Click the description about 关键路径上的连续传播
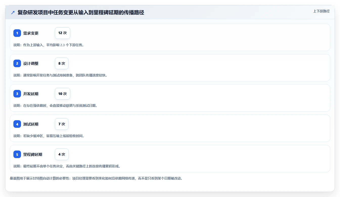 [x=67, y=166]
